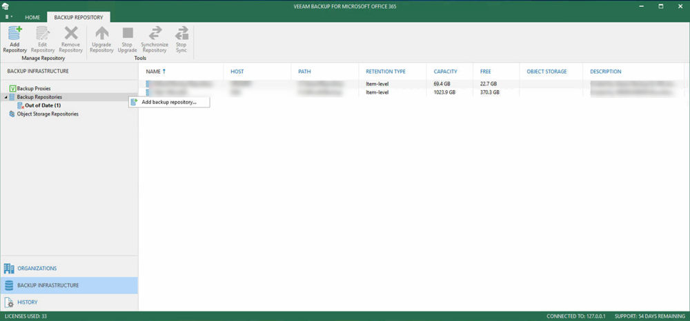Click the Organizations building icon
Screen dimensions: 690x321
(9, 269)
